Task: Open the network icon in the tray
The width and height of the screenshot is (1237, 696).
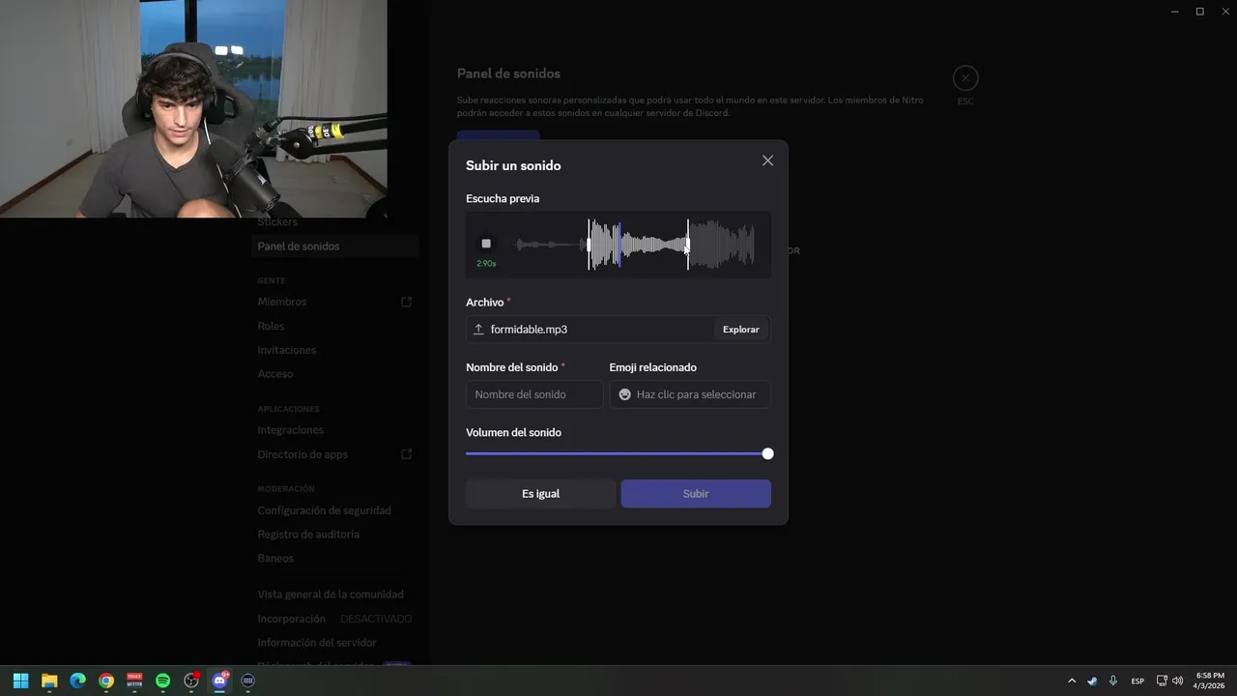Action: point(1163,681)
